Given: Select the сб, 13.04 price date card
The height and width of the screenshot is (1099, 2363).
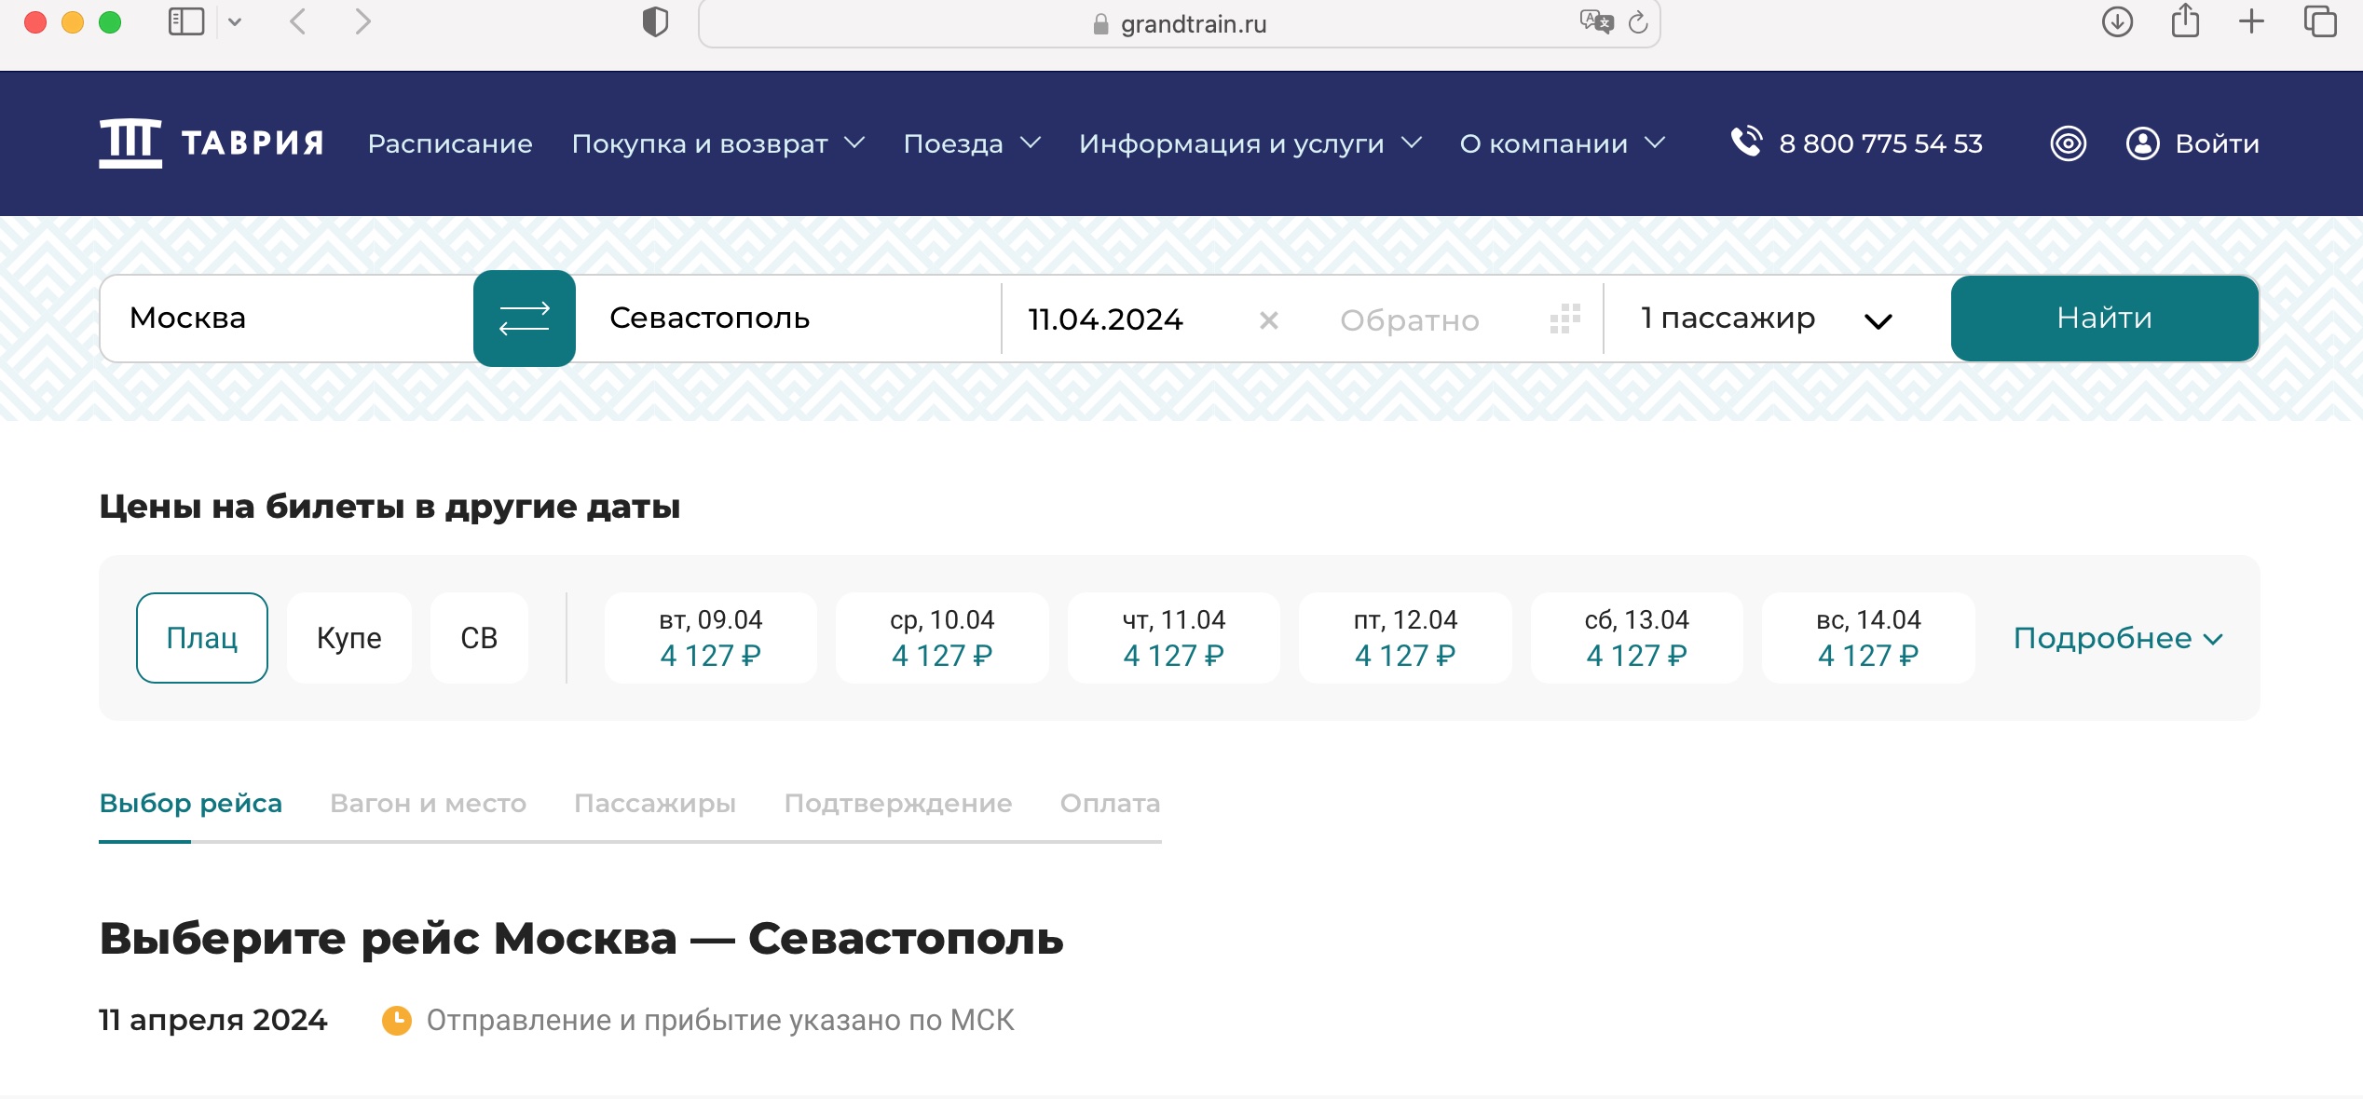Looking at the screenshot, I should 1636,638.
